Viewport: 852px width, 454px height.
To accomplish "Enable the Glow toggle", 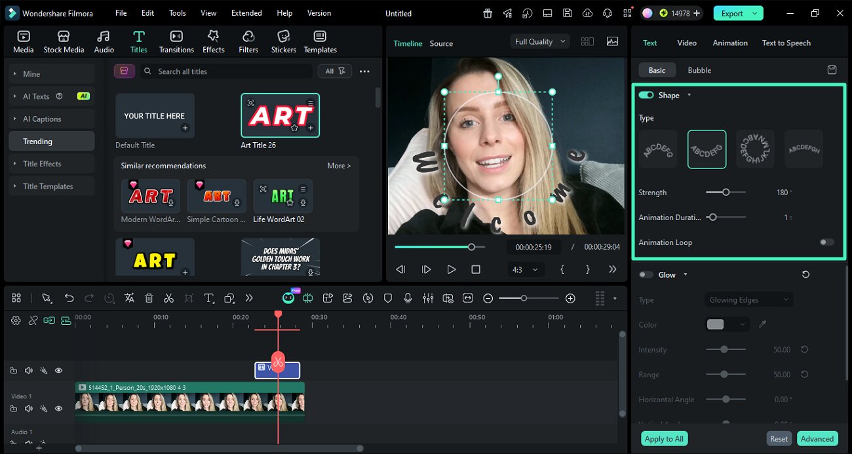I will 646,274.
